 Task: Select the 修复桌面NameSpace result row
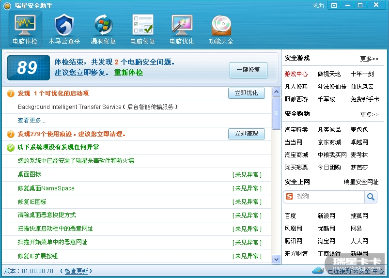pyautogui.click(x=137, y=188)
